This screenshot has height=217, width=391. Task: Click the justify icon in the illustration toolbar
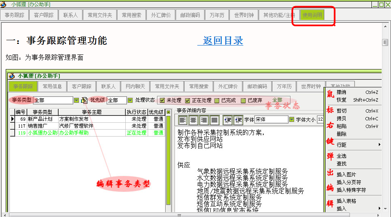[214, 120]
